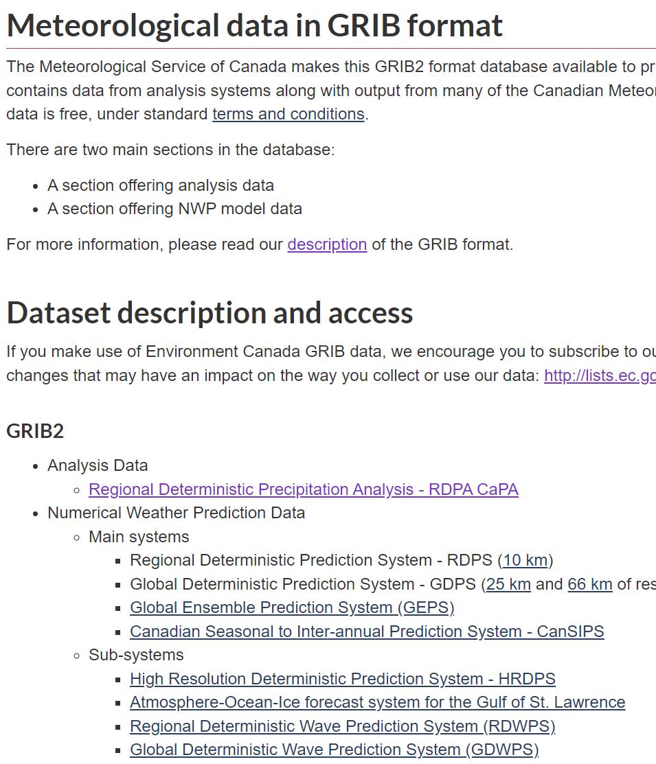Go to Global Ensemble Prediction System (GEPS)

[x=292, y=607]
